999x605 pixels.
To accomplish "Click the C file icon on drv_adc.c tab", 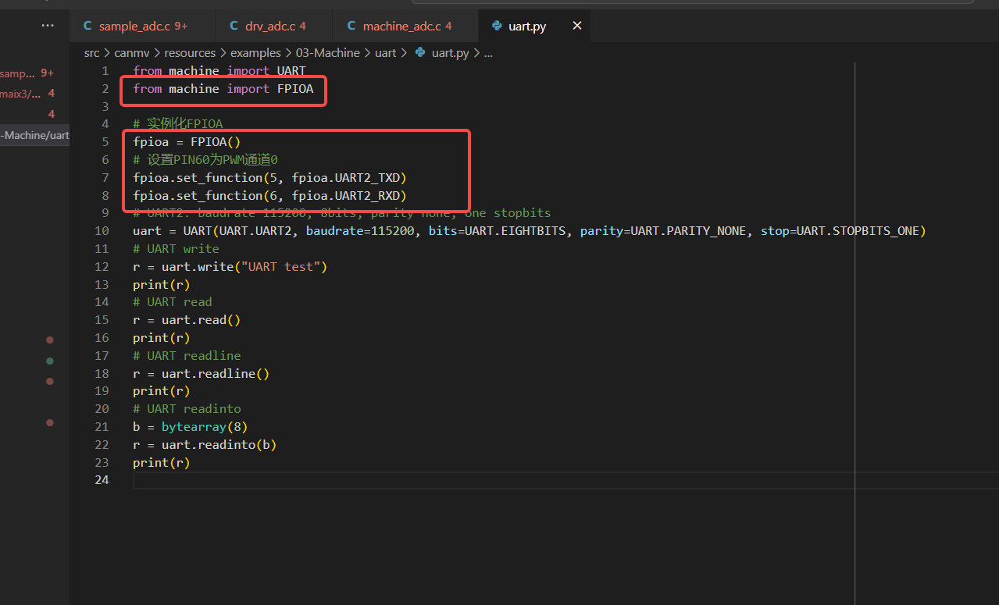I will click(x=234, y=26).
